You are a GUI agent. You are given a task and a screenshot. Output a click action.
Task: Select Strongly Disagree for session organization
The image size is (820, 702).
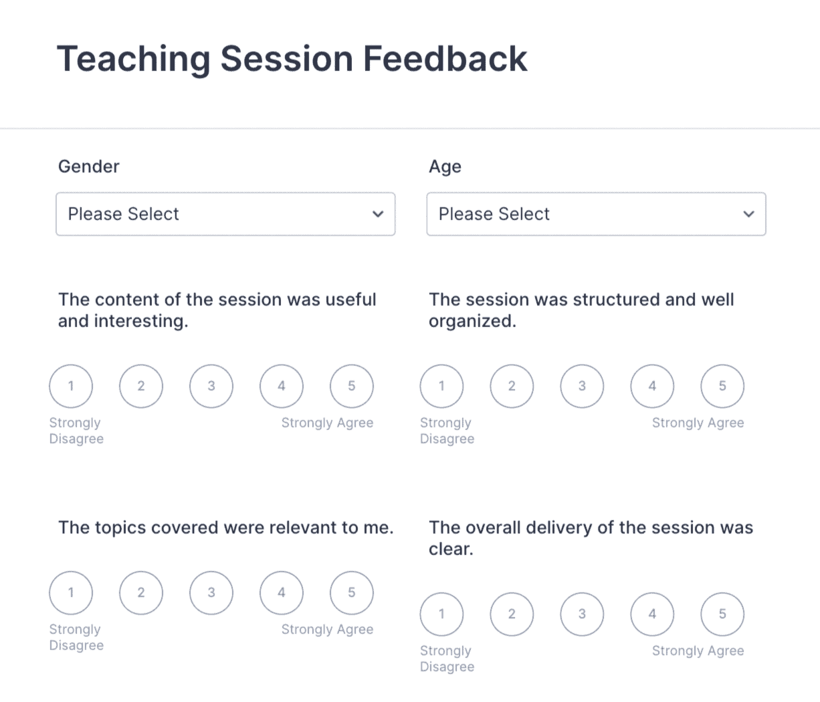441,386
